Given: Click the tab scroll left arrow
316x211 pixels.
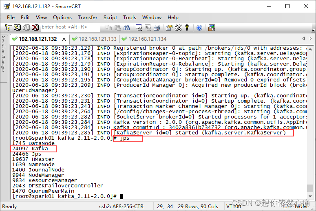Looking at the screenshot, I should click(x=304, y=38).
